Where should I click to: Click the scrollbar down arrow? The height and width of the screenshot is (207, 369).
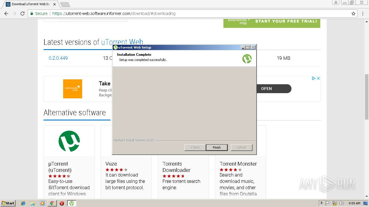[367, 197]
